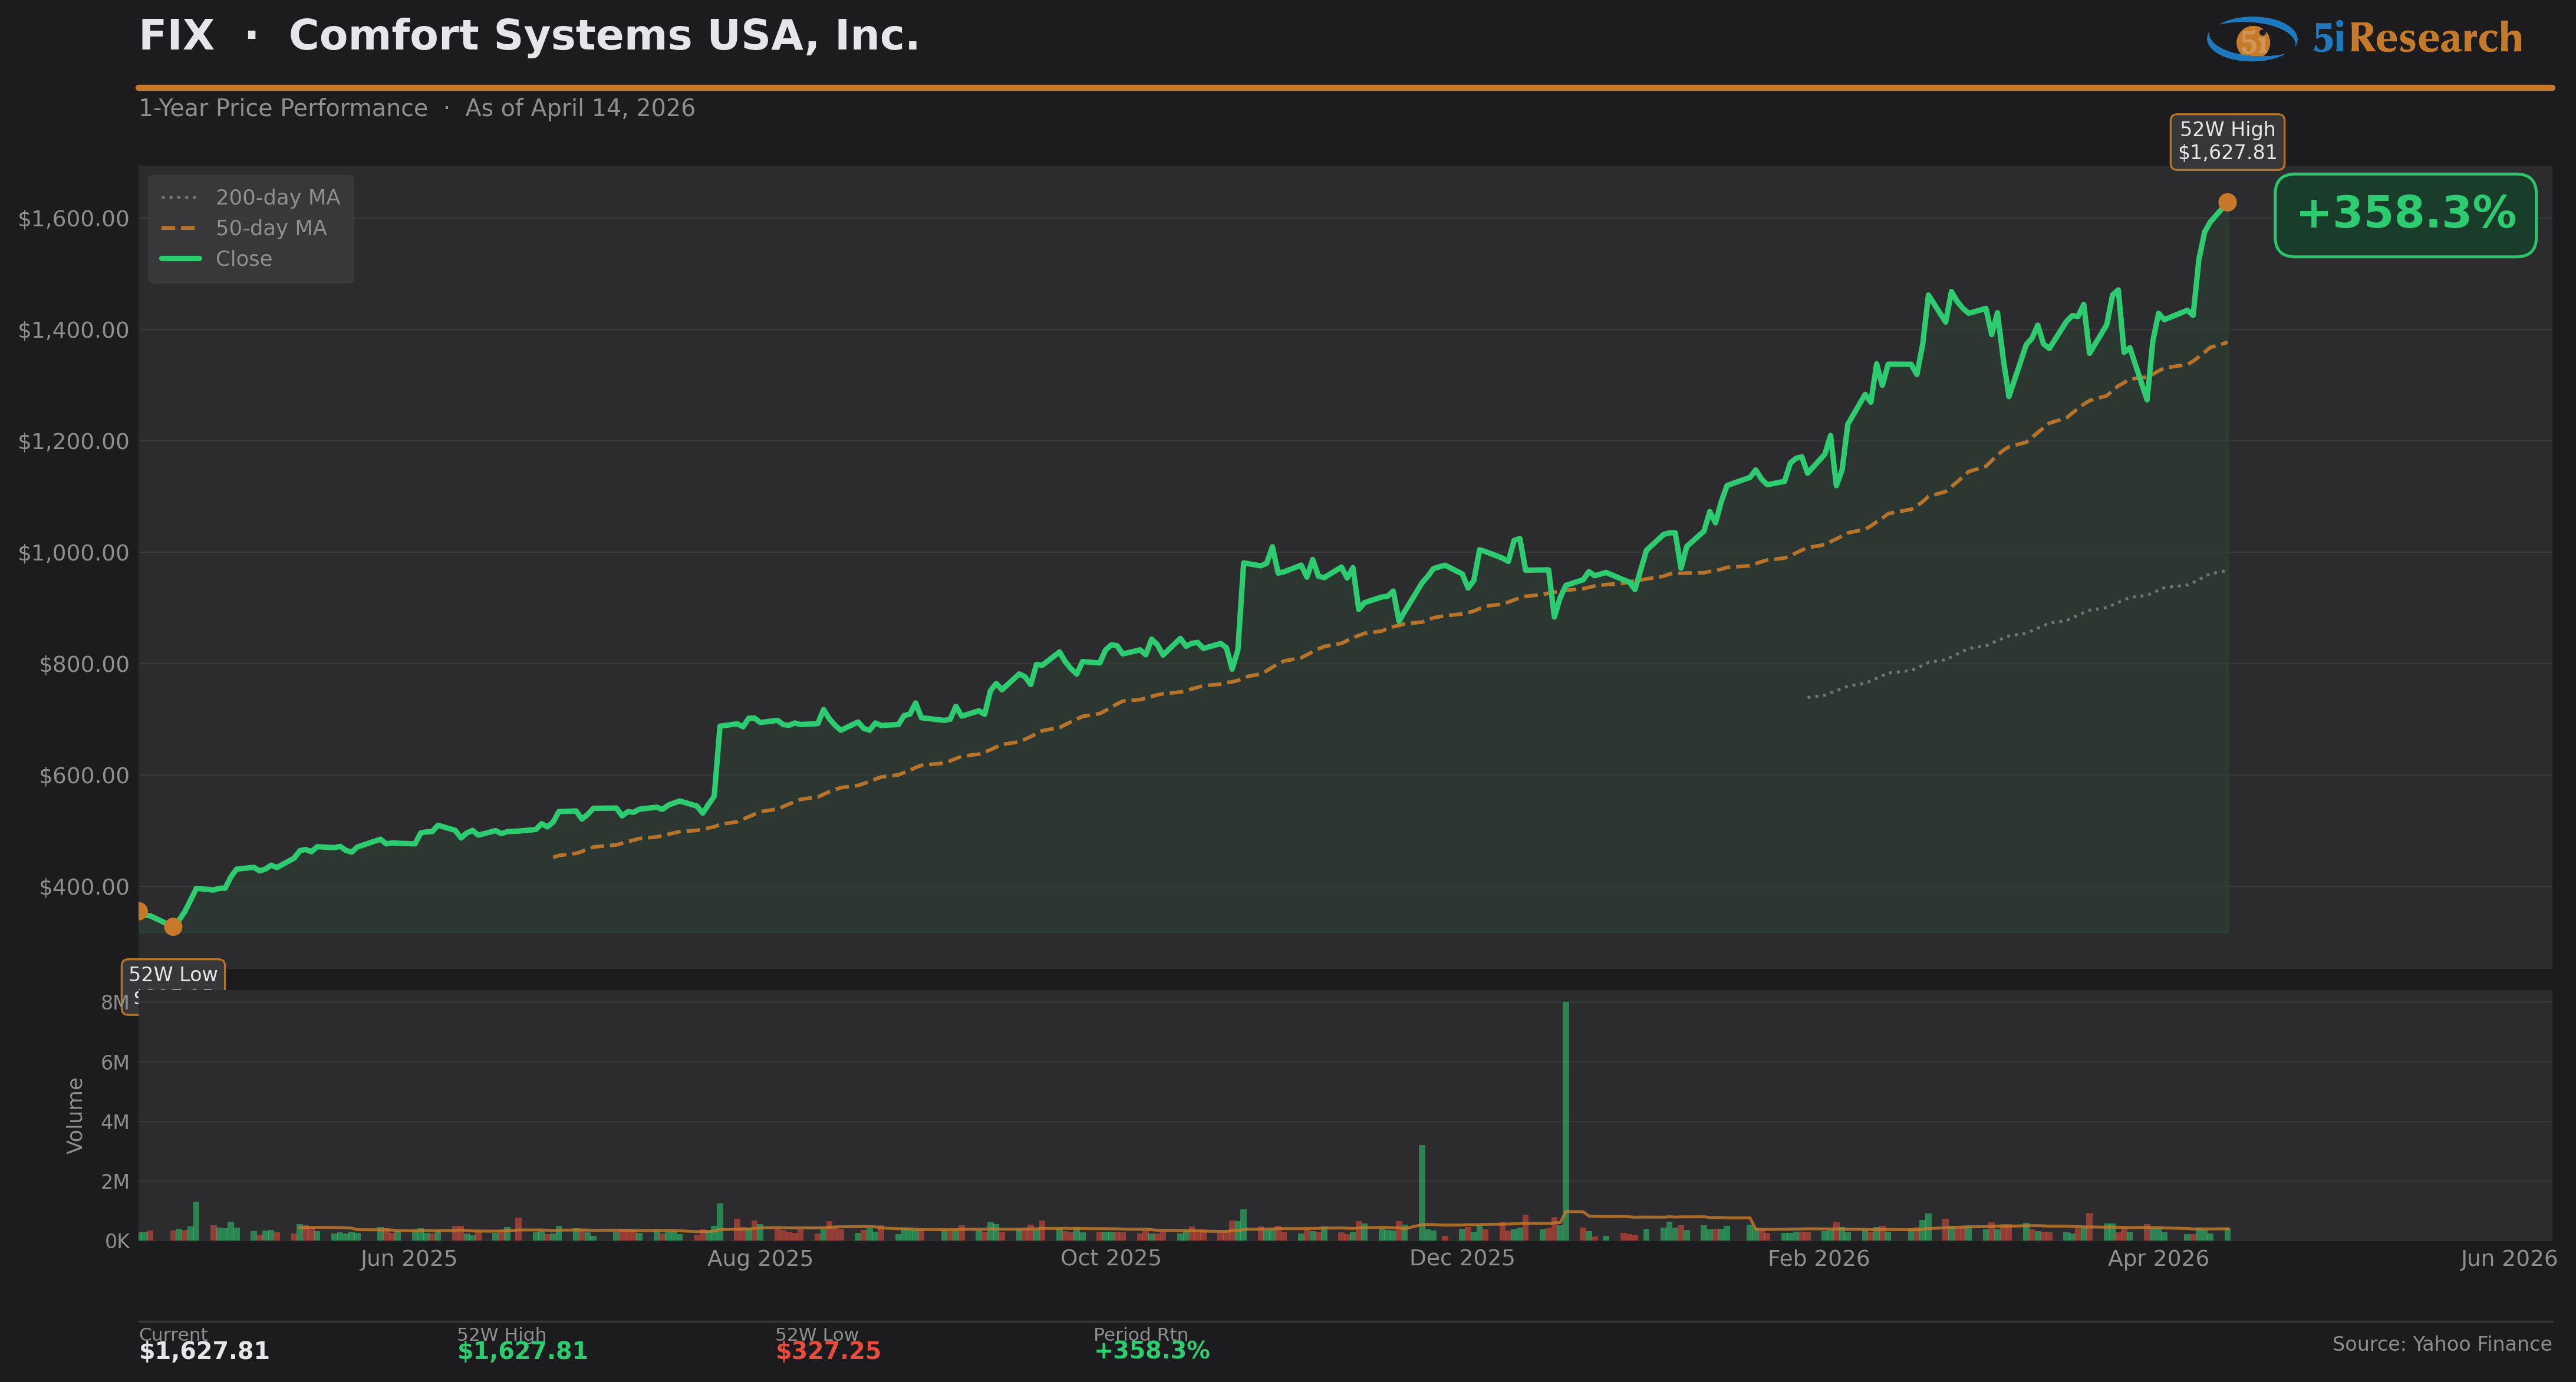Toggle the 200-day MA legend entry
The width and height of the screenshot is (2576, 1382).
pyautogui.click(x=277, y=198)
